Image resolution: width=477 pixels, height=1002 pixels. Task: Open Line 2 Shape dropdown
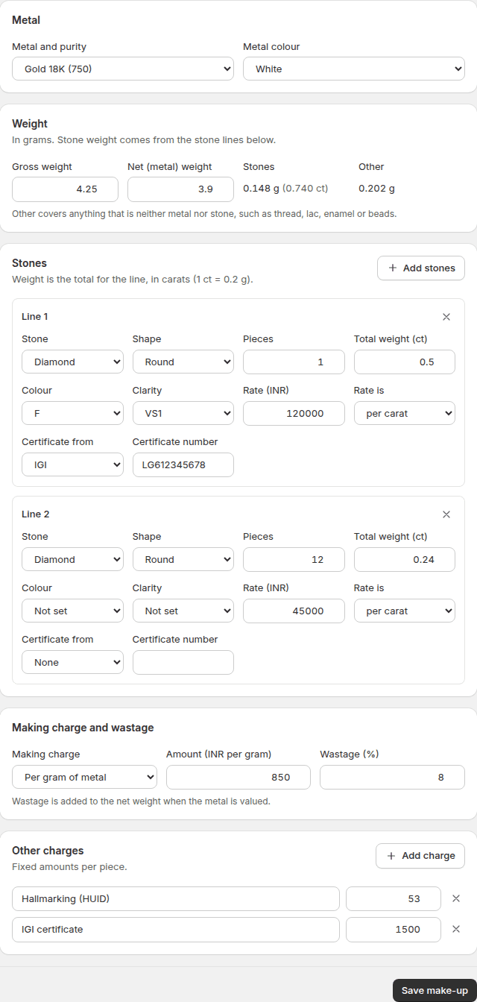[x=183, y=559]
